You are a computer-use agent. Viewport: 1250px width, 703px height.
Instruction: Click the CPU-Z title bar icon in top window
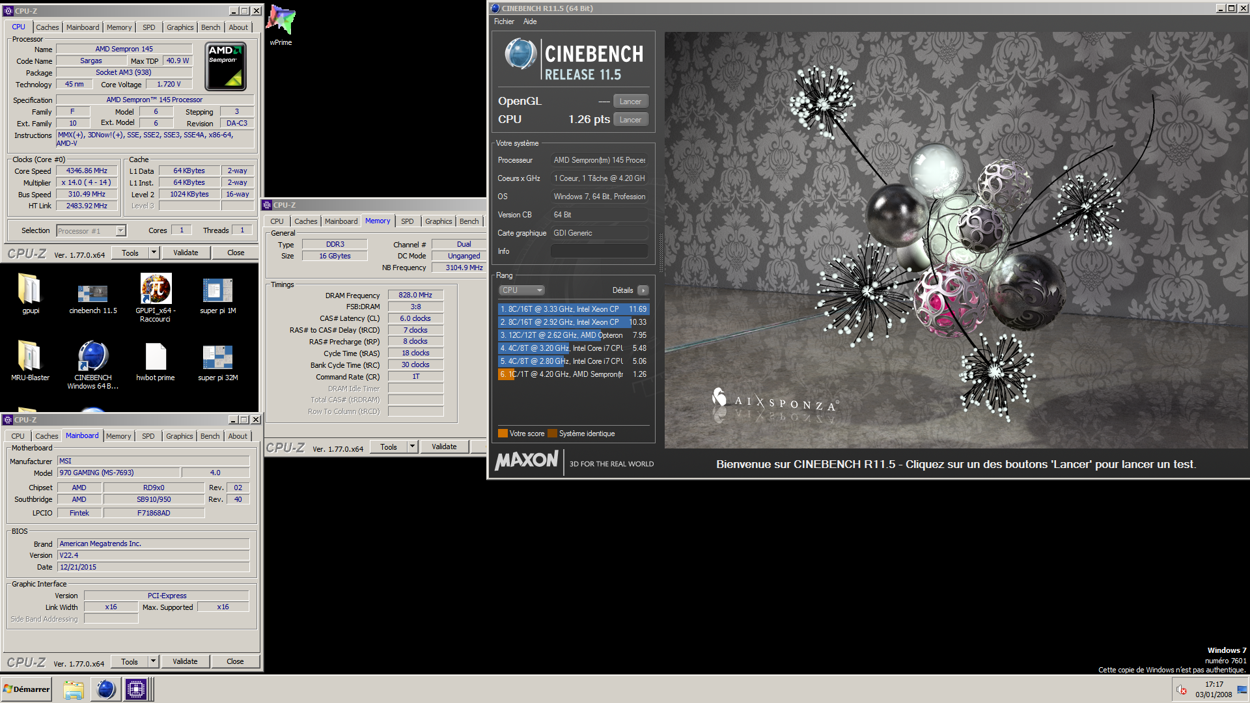point(8,10)
